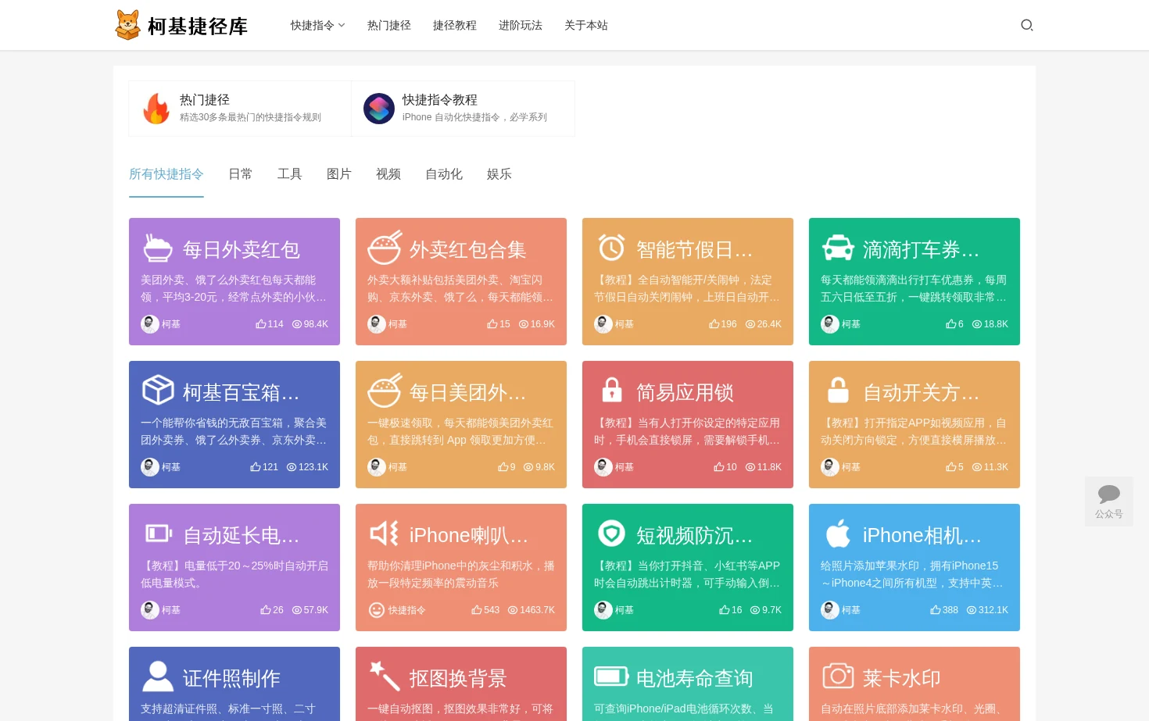Select the 所有快捷指令 tab
The image size is (1149, 721).
point(166,174)
